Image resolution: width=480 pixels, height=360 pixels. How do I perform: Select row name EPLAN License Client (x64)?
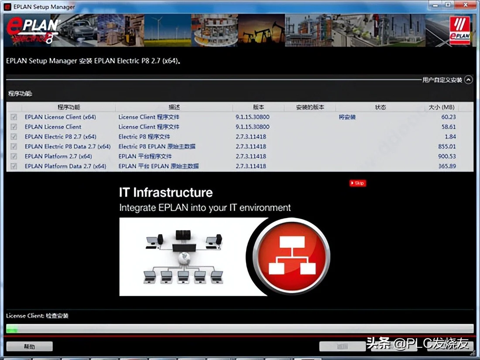click(x=60, y=117)
